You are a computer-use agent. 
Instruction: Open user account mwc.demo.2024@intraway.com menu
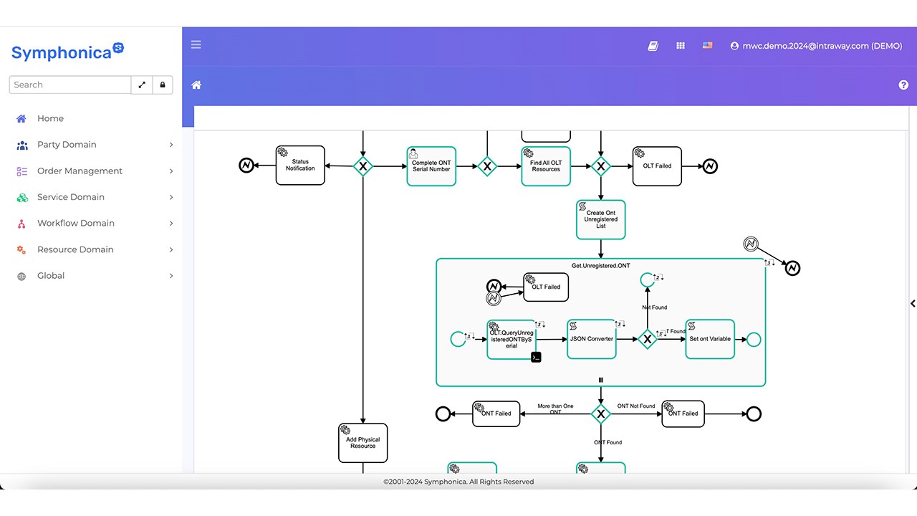(x=816, y=46)
